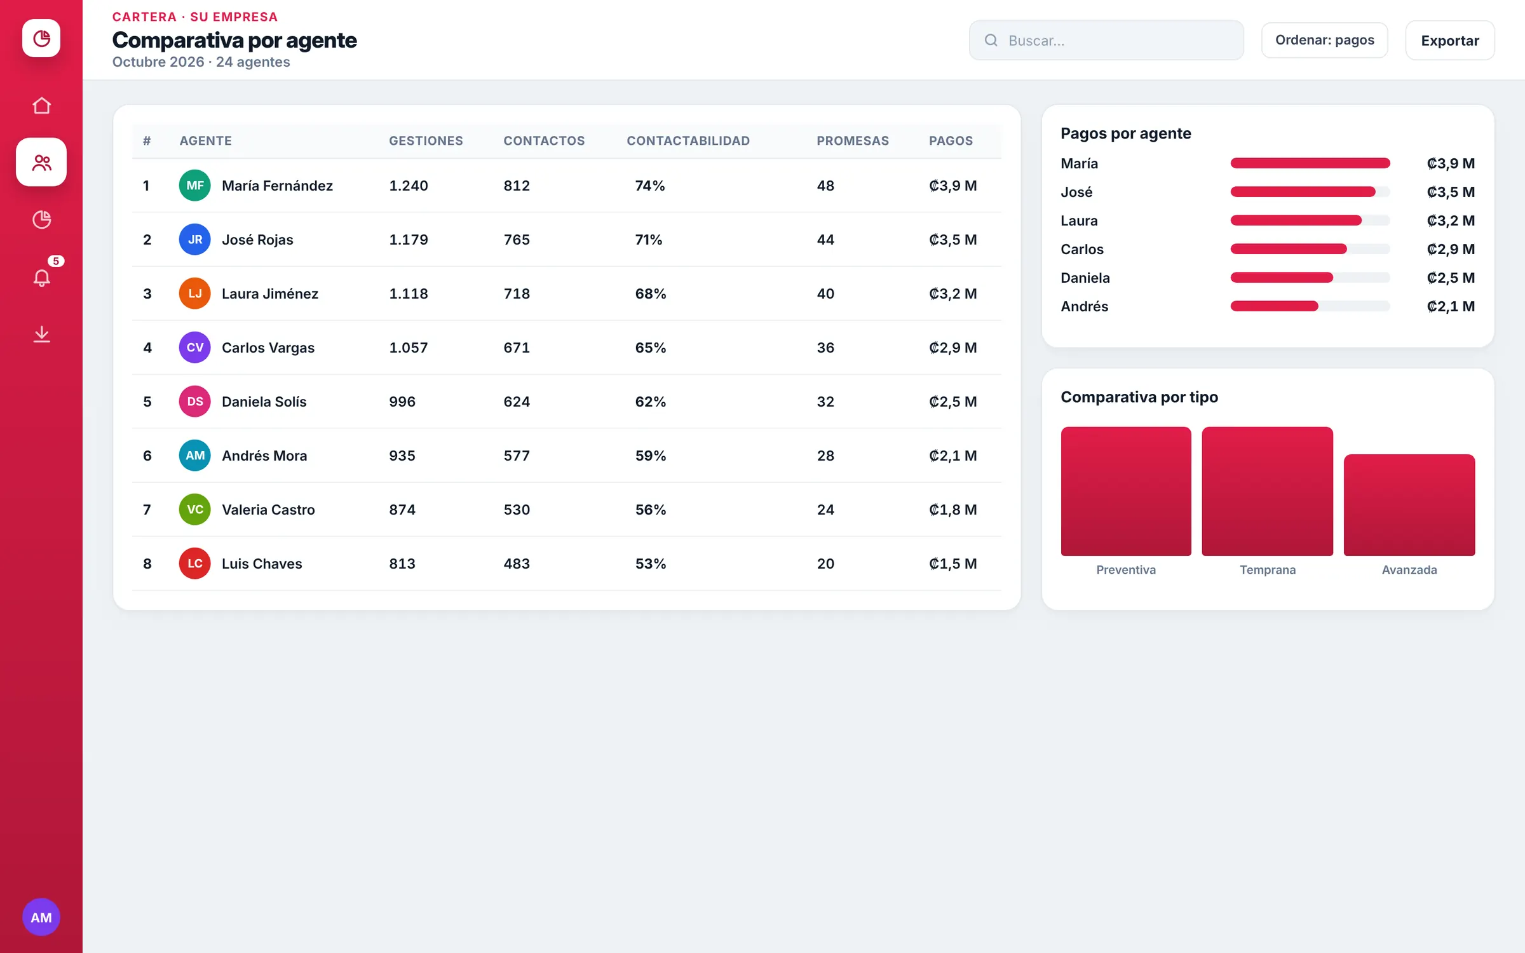Focus the Buscar search field
1525x953 pixels.
(x=1106, y=40)
